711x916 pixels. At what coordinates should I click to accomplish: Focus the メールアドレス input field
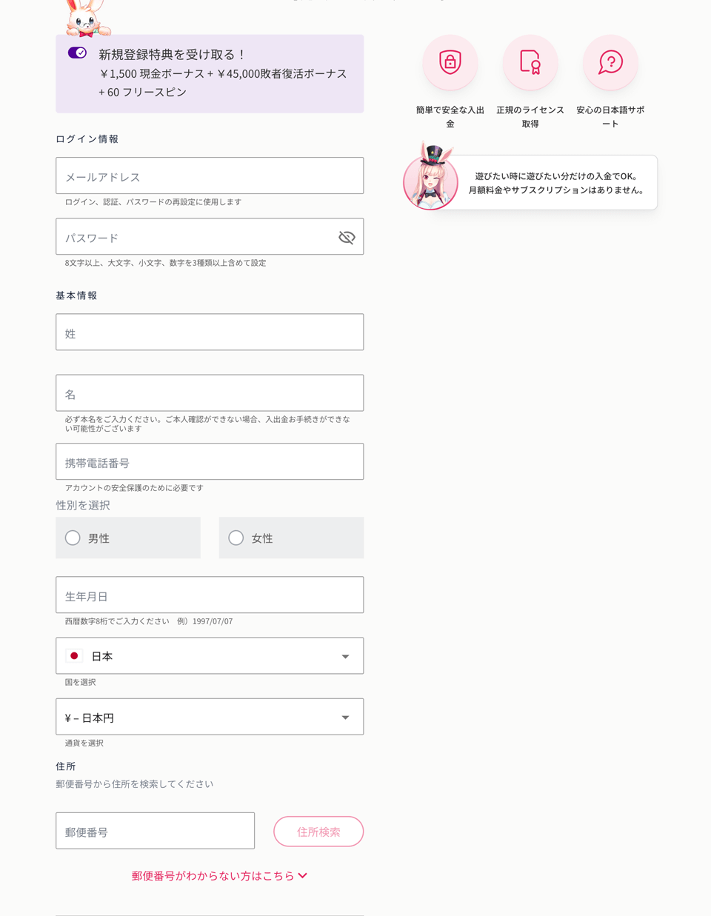210,175
